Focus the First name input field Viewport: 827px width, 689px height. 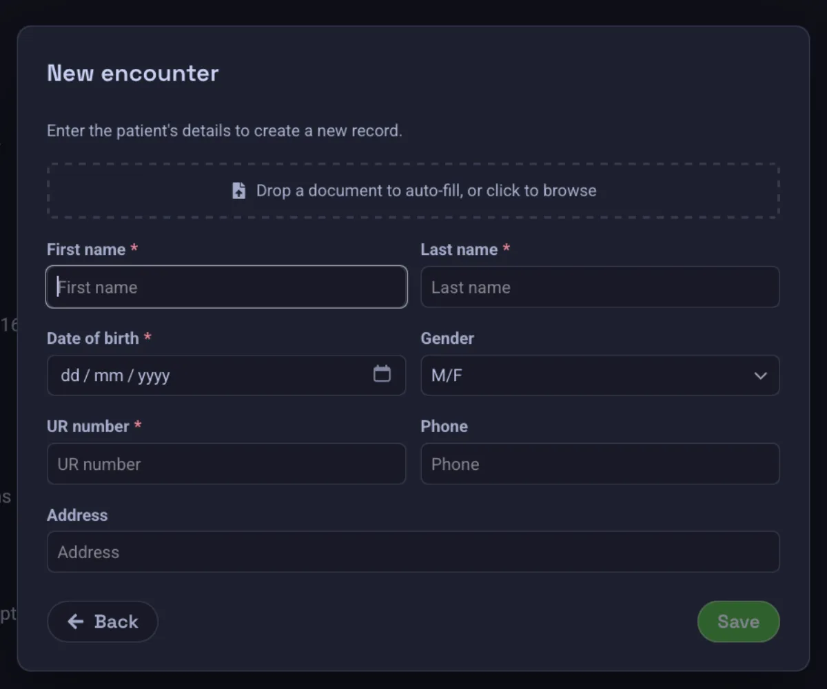point(227,287)
